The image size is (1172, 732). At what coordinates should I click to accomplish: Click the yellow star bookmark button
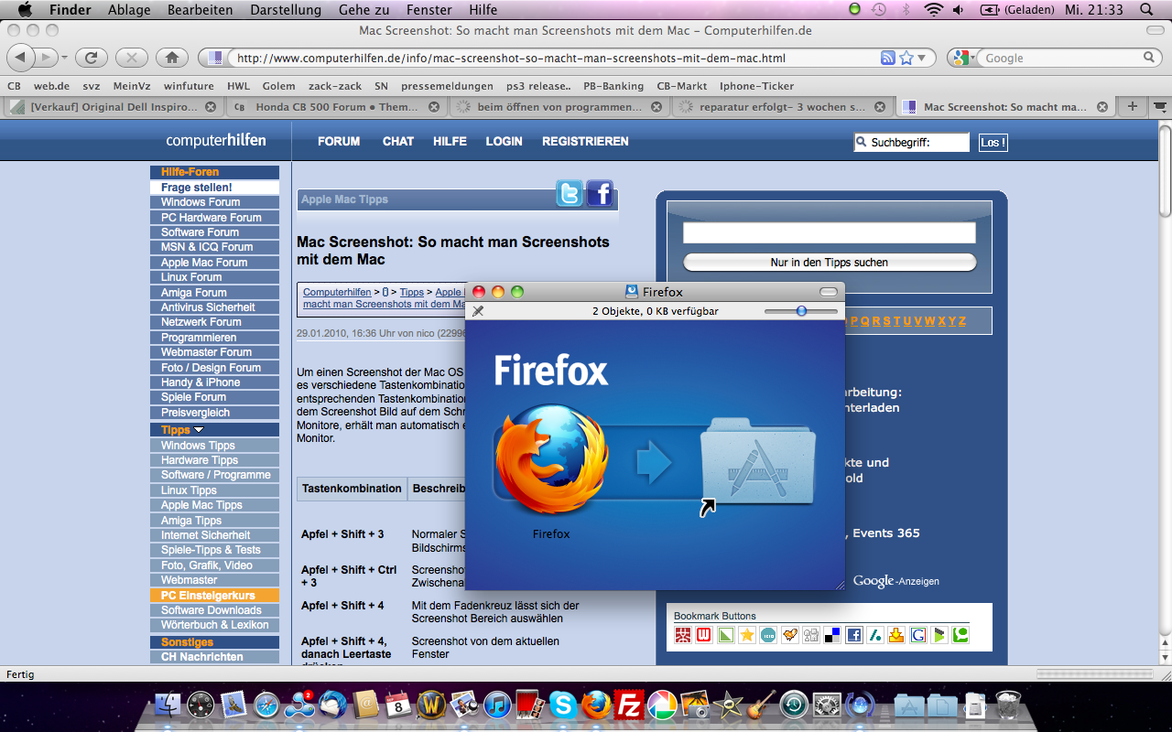point(747,635)
